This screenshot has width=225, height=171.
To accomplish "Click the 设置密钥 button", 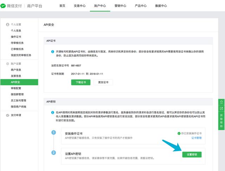I will click(192, 155).
